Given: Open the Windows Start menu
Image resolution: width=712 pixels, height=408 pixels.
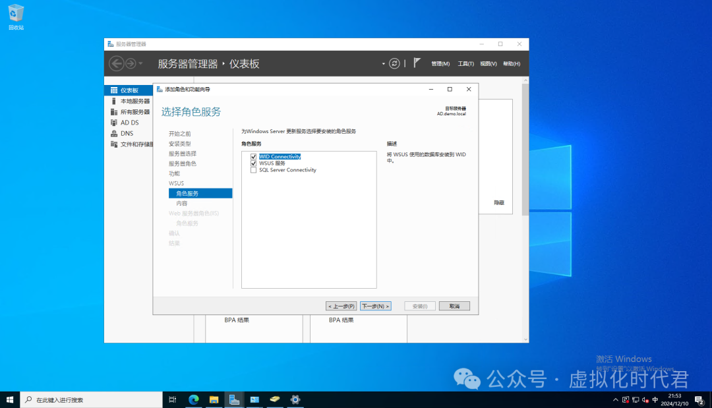Looking at the screenshot, I should coord(9,400).
